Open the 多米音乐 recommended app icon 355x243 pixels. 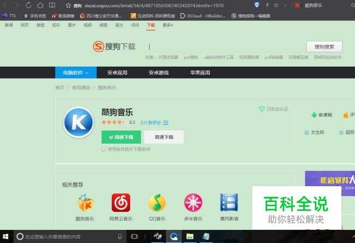193,203
